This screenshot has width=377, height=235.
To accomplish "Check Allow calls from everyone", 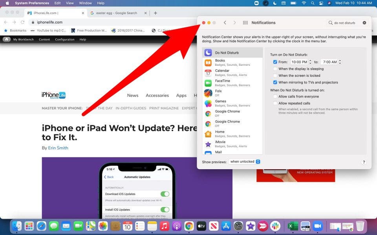I will click(275, 96).
